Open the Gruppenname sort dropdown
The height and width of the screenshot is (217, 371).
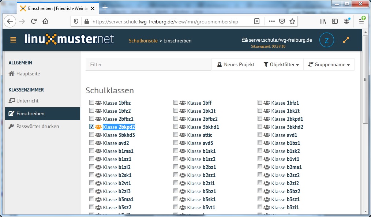(329, 64)
